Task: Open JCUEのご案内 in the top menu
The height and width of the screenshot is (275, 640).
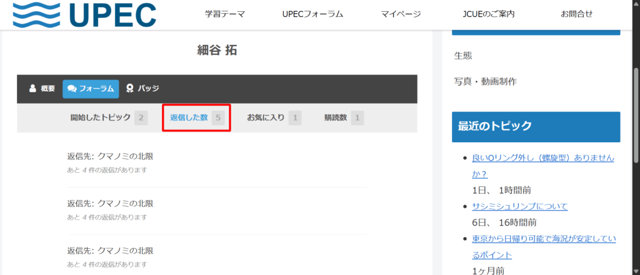Action: pyautogui.click(x=489, y=14)
